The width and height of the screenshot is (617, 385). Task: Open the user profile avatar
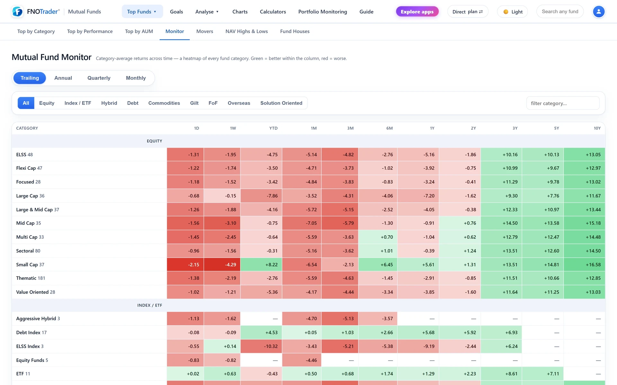point(598,12)
